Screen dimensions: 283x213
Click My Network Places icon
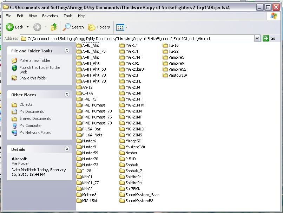click(14, 133)
